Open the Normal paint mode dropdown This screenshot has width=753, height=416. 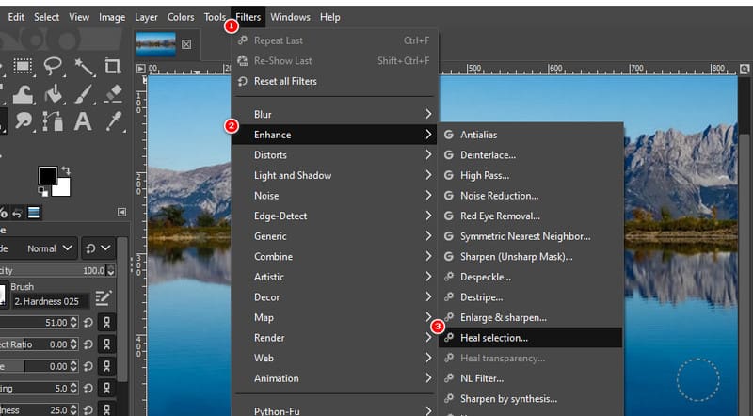click(51, 248)
